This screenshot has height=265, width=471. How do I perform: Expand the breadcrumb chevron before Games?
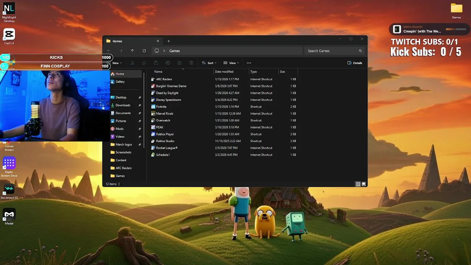click(164, 51)
